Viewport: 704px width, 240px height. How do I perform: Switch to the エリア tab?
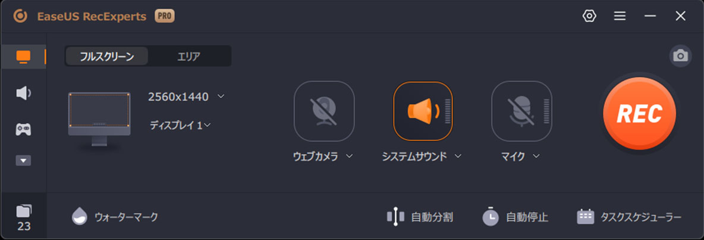[x=189, y=56]
